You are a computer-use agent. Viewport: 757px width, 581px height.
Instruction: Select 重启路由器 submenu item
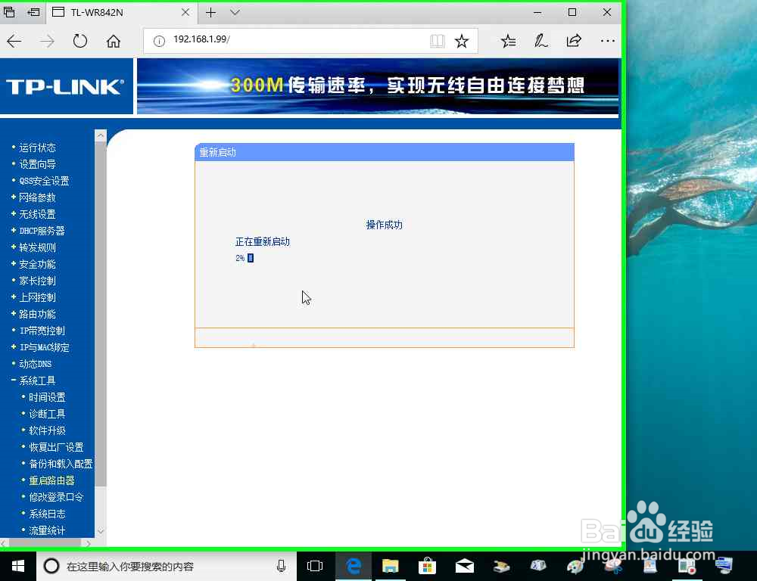coord(51,480)
